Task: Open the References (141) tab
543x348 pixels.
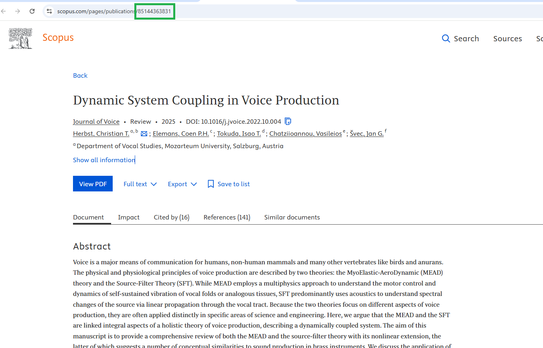Action: click(227, 217)
